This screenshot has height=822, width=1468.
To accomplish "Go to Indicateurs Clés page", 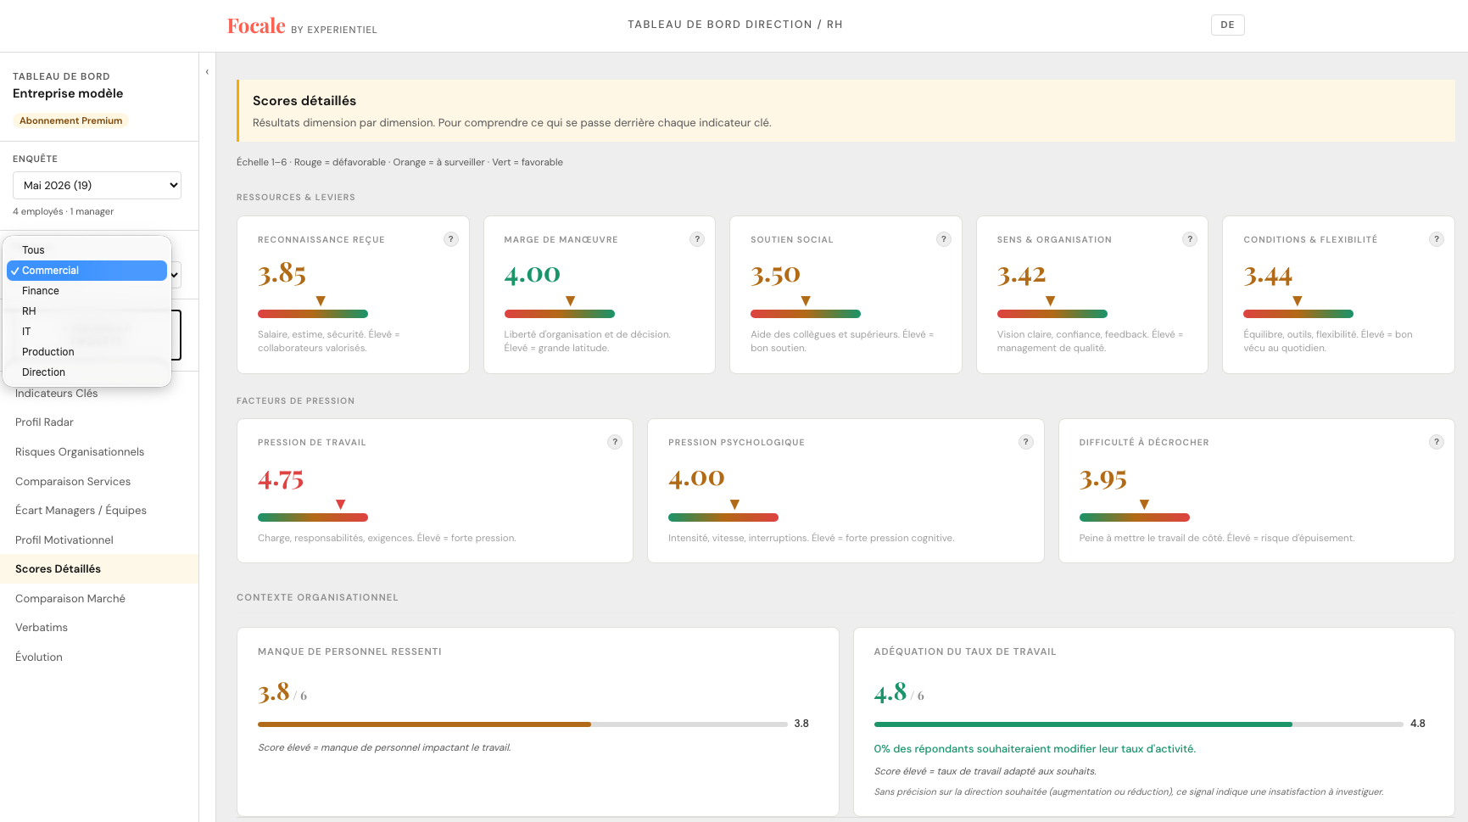I will [x=99, y=393].
